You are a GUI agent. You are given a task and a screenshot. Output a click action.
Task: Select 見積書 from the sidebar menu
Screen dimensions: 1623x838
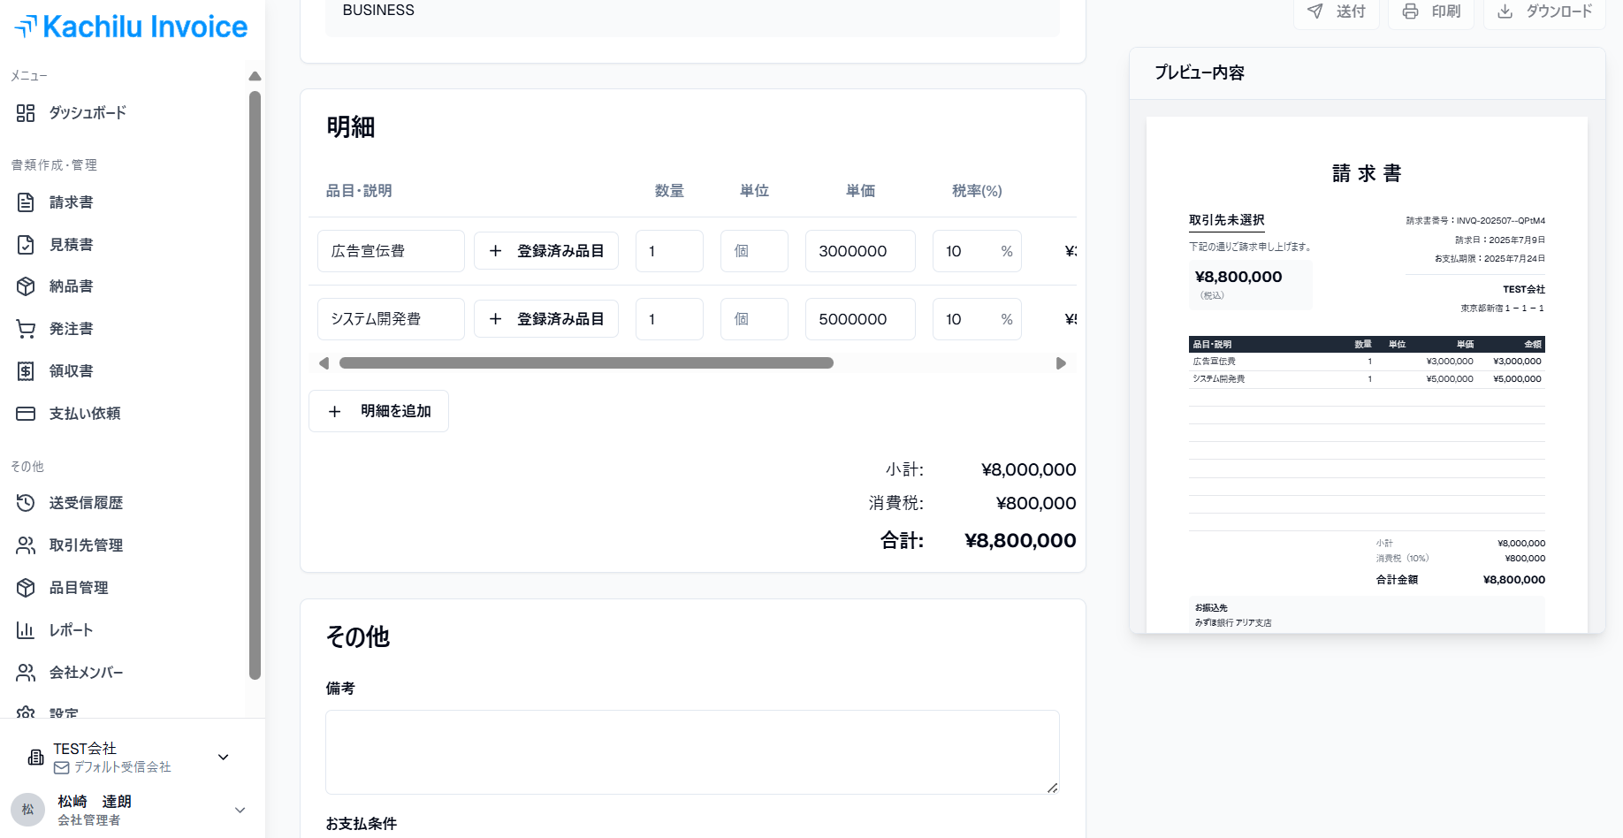point(71,245)
